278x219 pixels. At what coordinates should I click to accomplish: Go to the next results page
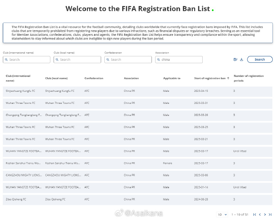[265, 215]
